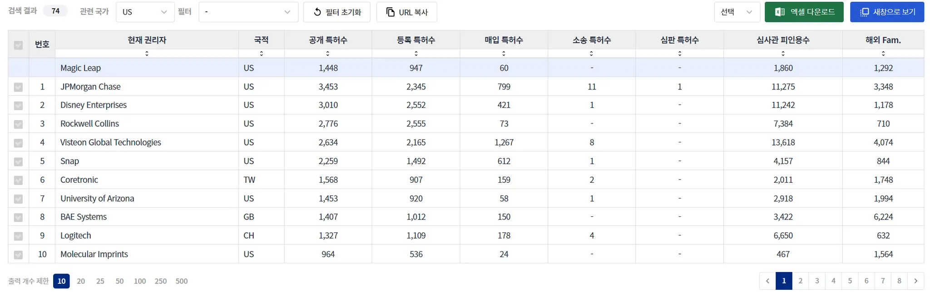This screenshot has width=930, height=292.
Task: Sort by 심판 특허수 column arrows
Action: click(680, 54)
